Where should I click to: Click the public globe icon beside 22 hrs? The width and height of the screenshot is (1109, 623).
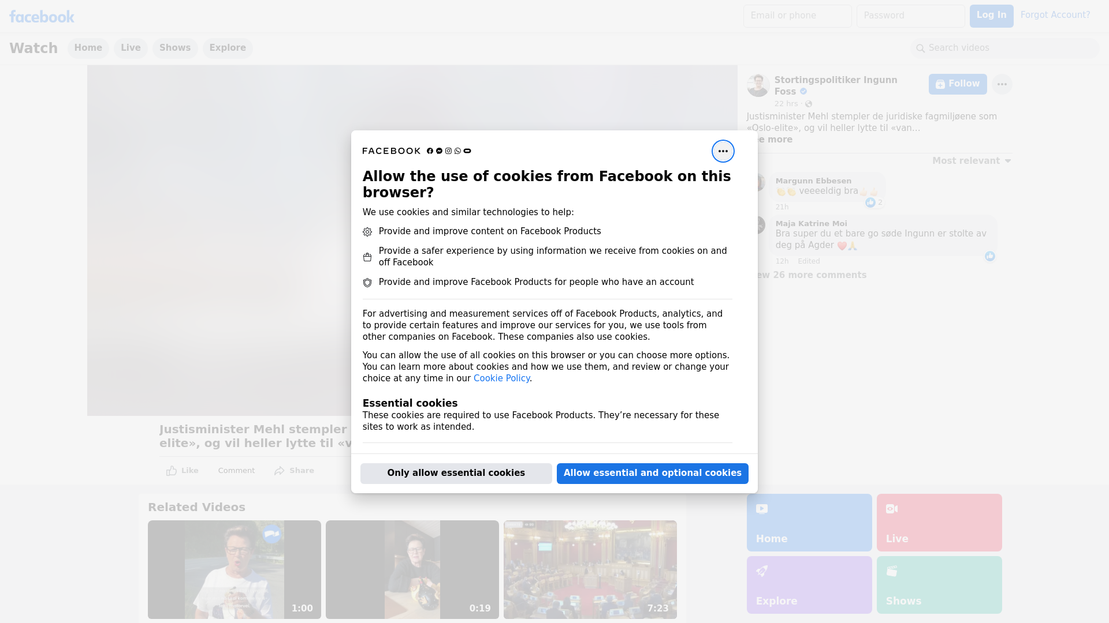coord(809,104)
